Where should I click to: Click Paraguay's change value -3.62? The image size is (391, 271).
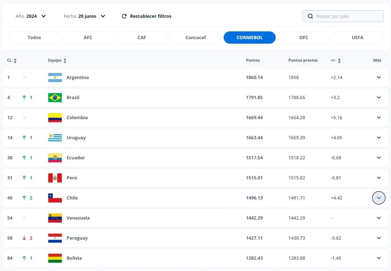tap(336, 238)
